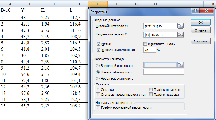The width and height of the screenshot is (216, 120).
Task: Click the question mark help icon in dialog title
Action: tap(195, 10)
